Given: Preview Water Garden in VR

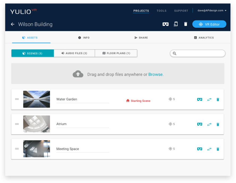Looking at the screenshot, I should [x=200, y=99].
